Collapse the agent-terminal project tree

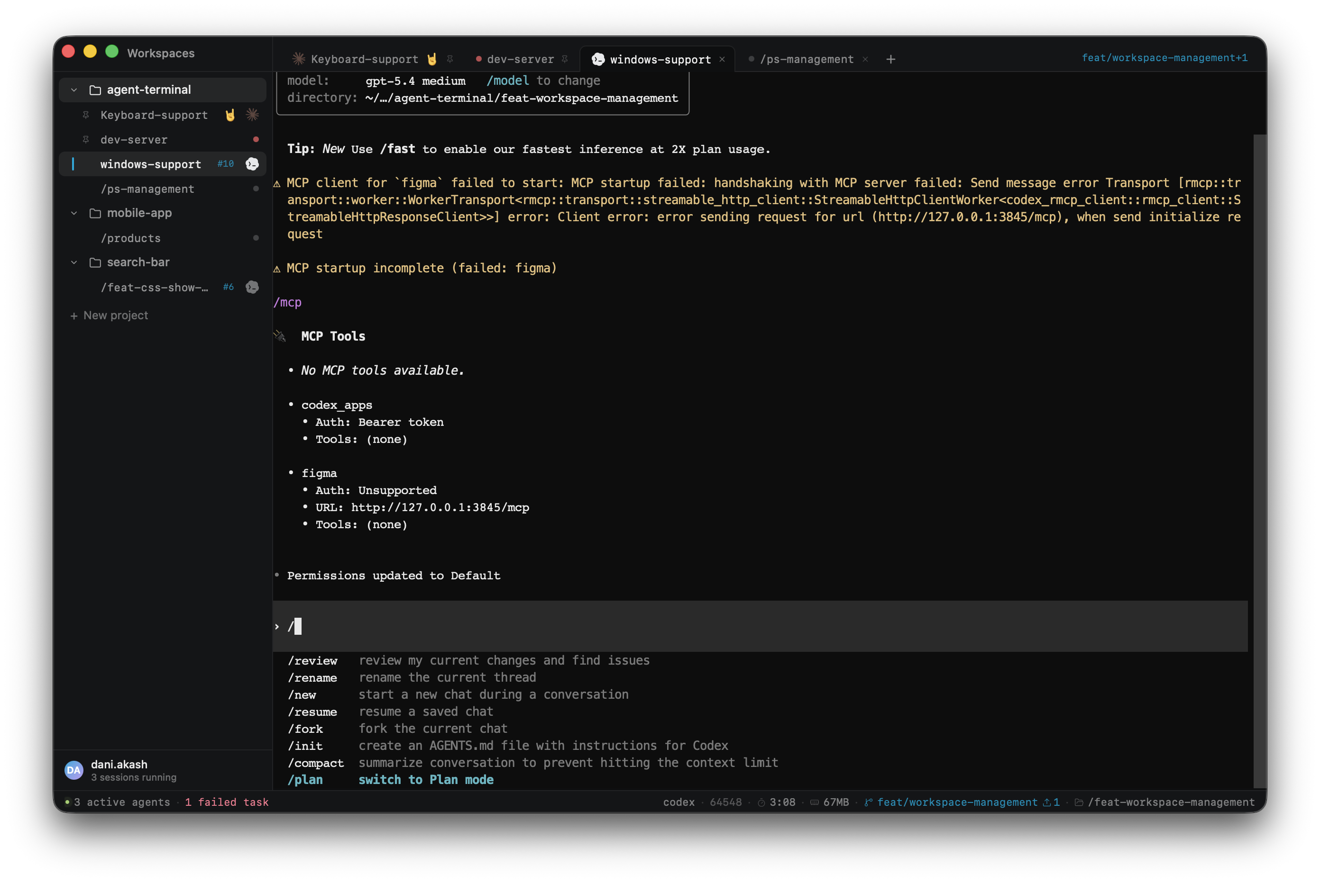click(x=74, y=90)
